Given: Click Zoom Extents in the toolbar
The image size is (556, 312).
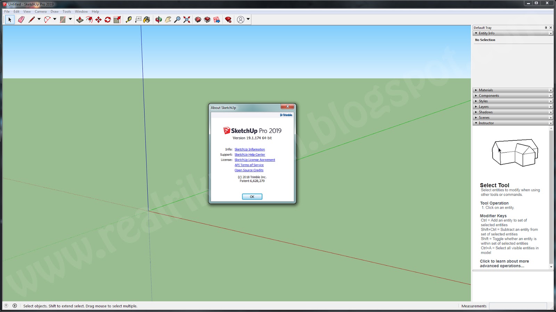Looking at the screenshot, I should click(x=186, y=20).
